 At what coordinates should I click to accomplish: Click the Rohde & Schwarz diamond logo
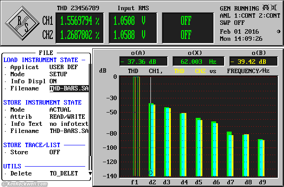pos(22,23)
